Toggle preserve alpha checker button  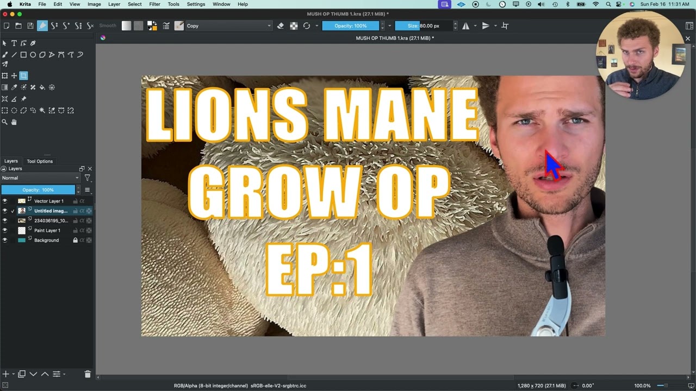pos(294,26)
